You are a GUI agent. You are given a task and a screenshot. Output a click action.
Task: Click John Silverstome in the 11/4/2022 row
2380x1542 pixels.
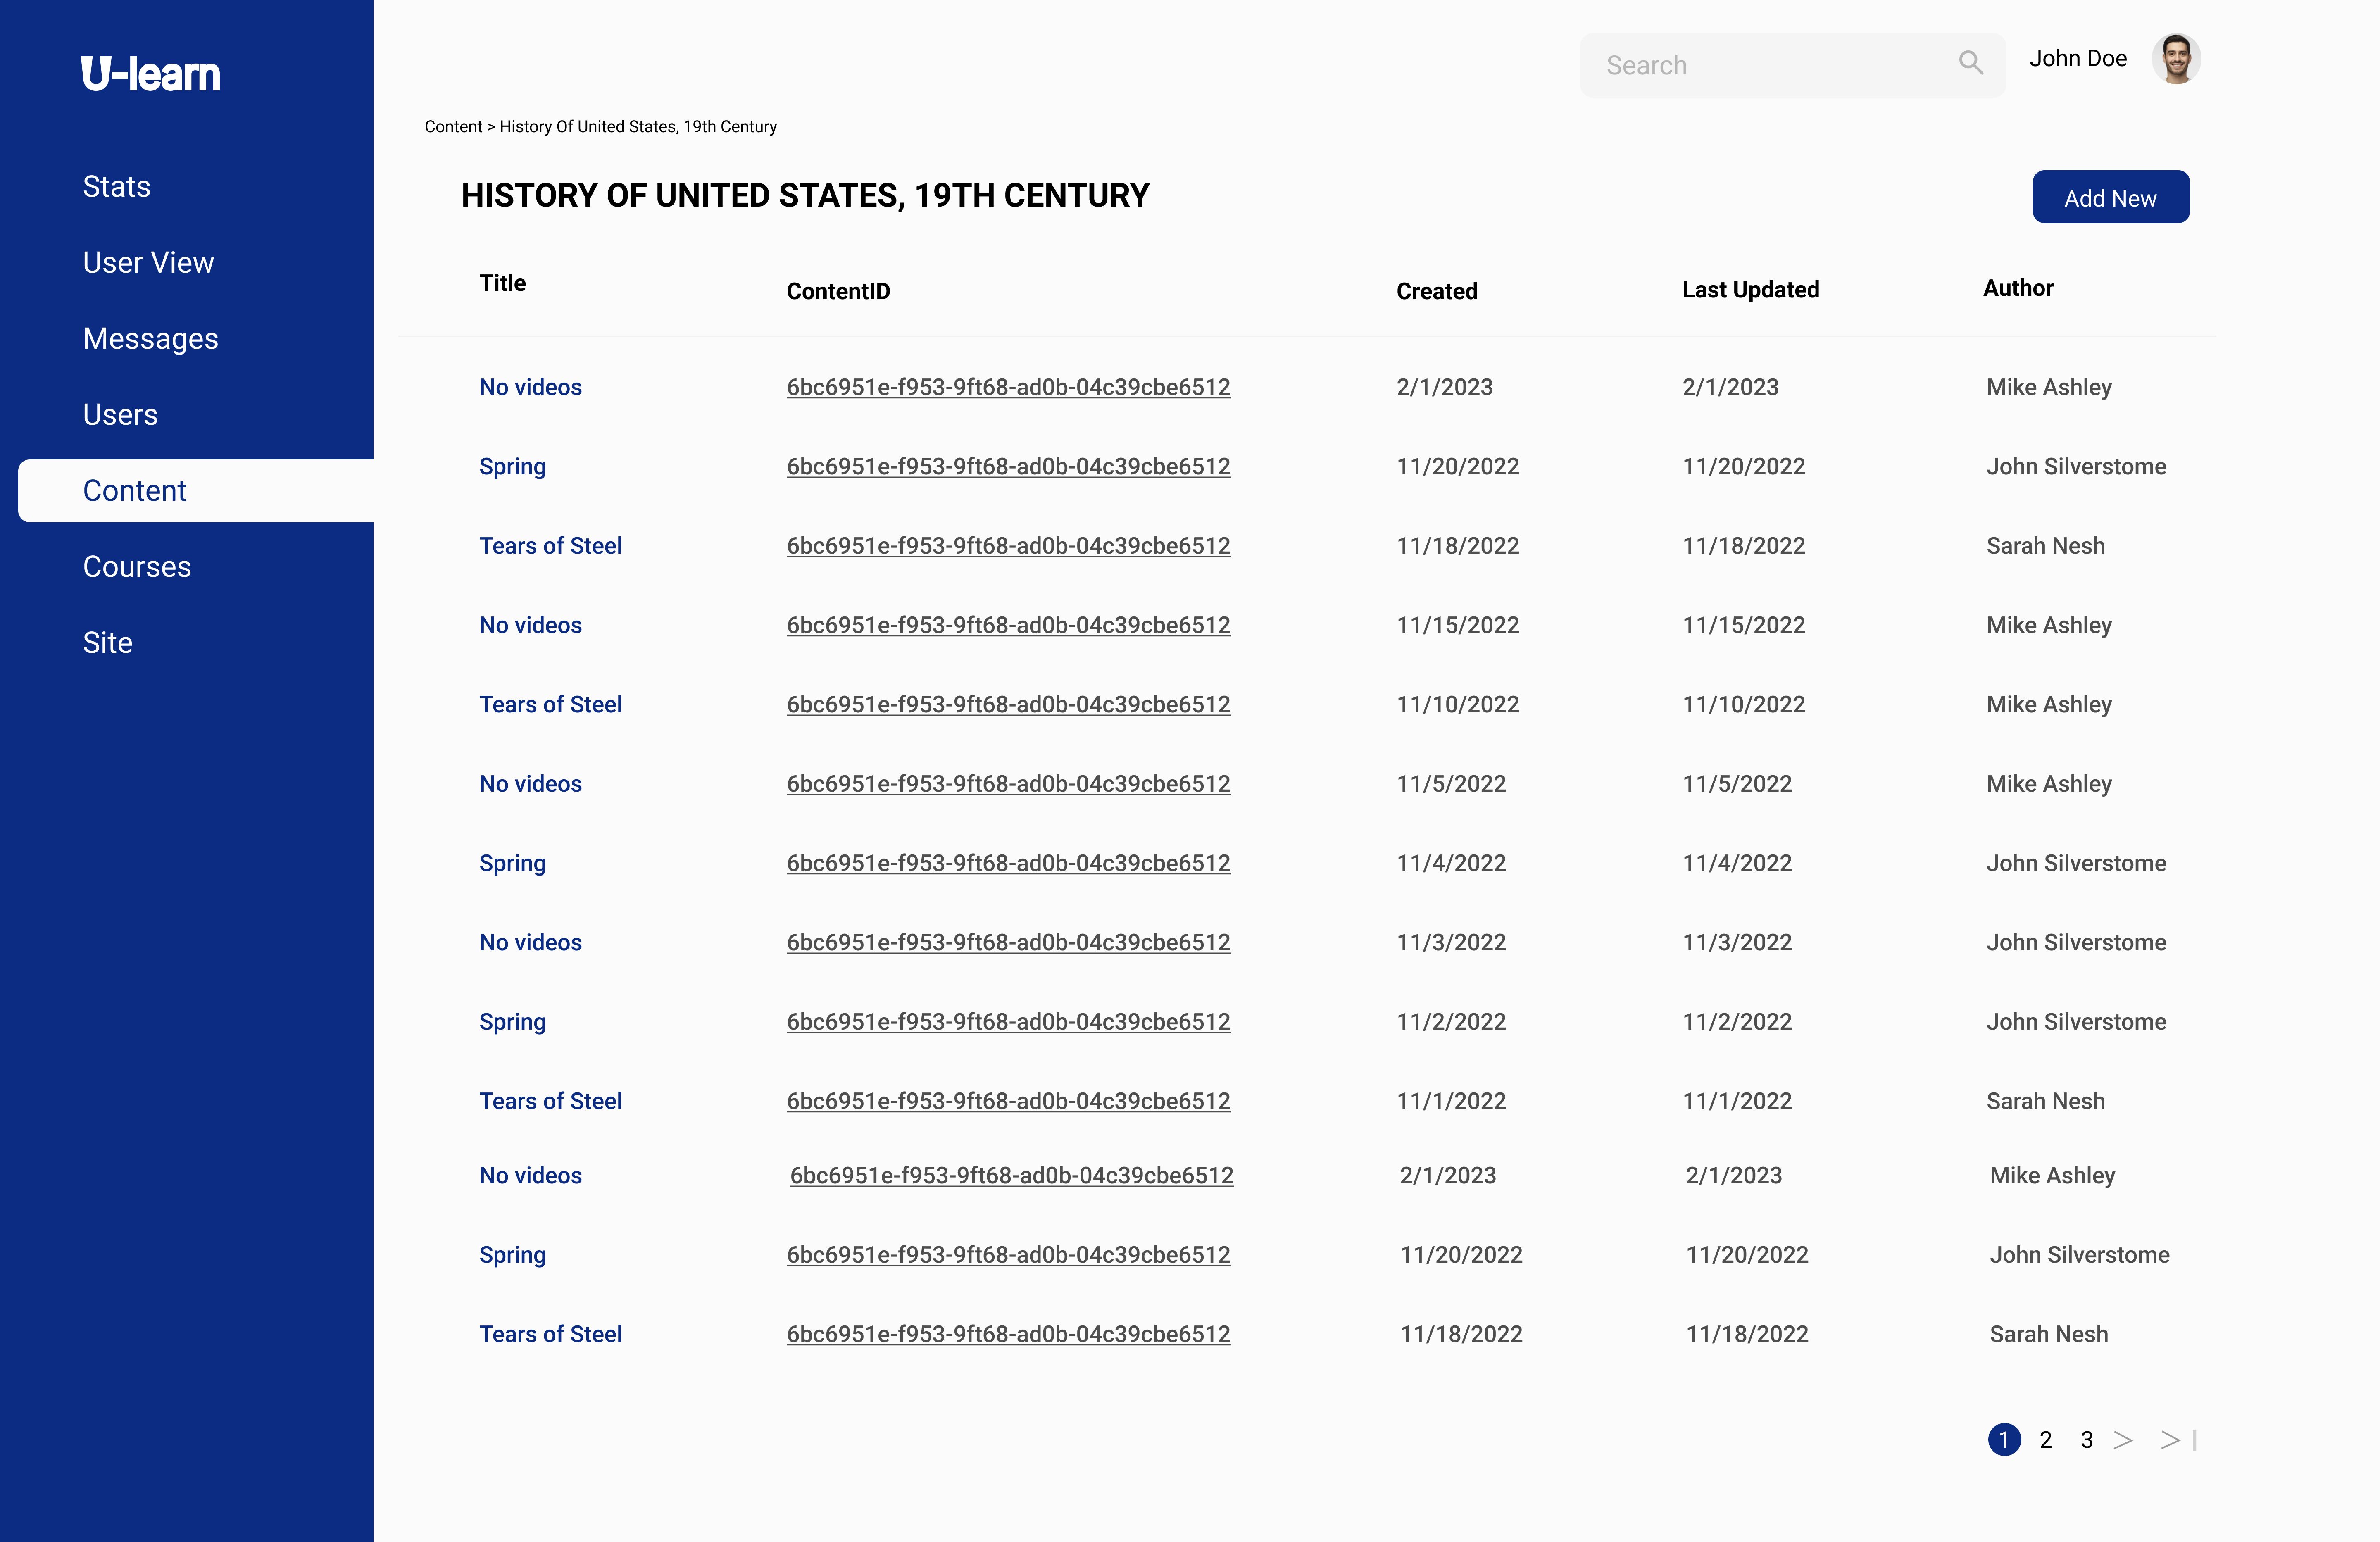[x=2076, y=863]
